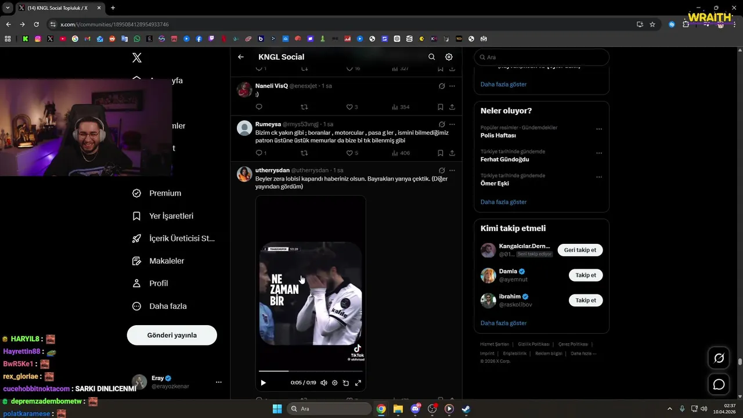743x418 pixels.
Task: Open a new browser tab
Action: coord(113,8)
